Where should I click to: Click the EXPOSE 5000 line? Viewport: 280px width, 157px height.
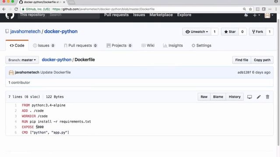[33, 127]
